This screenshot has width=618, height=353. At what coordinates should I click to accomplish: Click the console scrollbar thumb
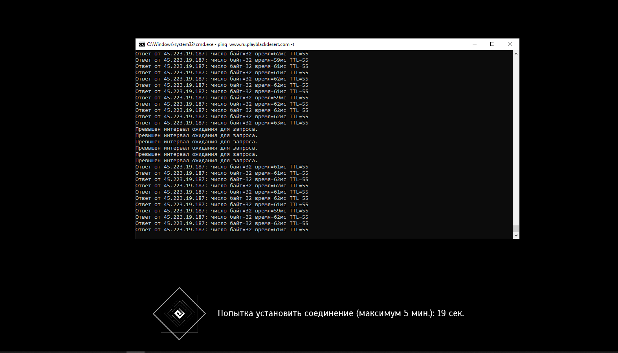tap(516, 229)
